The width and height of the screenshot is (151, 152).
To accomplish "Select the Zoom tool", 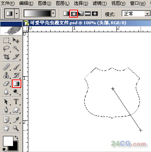I will [16, 128].
